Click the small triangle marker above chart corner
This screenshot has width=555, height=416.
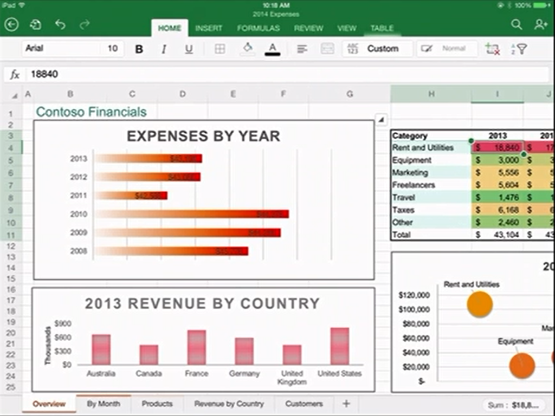coord(381,120)
